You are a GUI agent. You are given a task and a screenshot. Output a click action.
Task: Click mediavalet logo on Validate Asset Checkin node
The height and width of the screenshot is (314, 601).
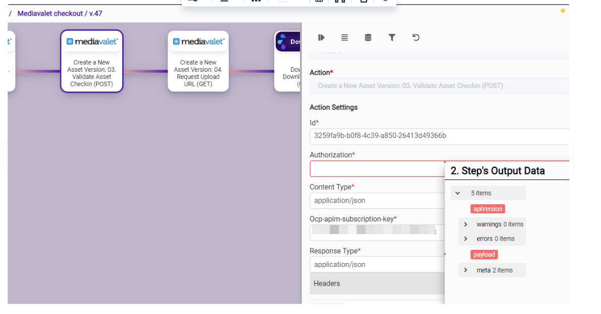pyautogui.click(x=92, y=42)
